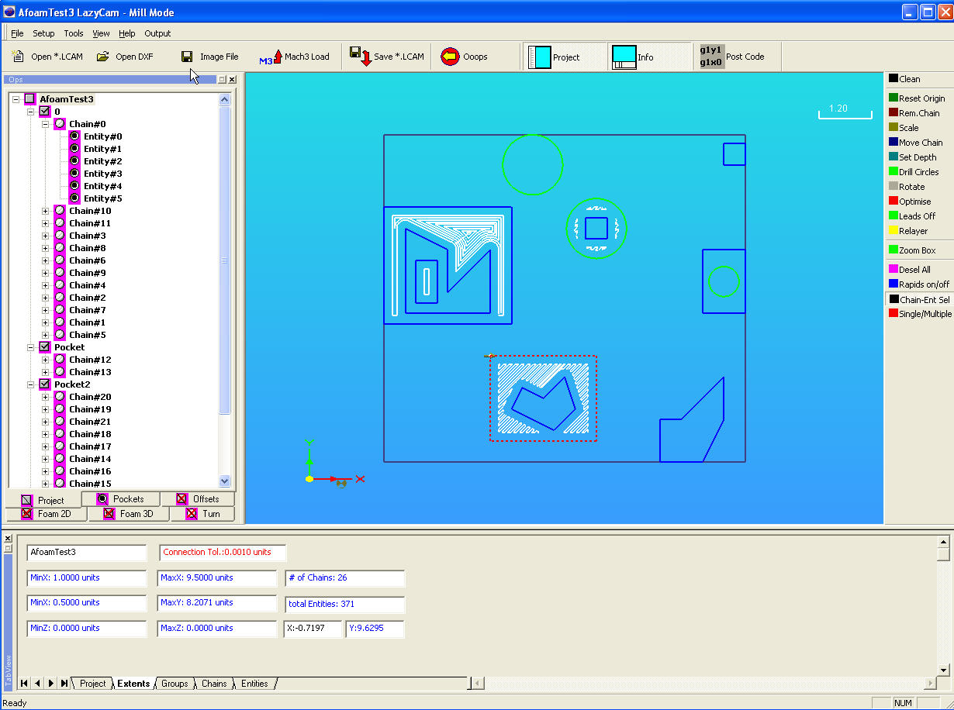Expand the Chain#10 tree node

(x=45, y=211)
